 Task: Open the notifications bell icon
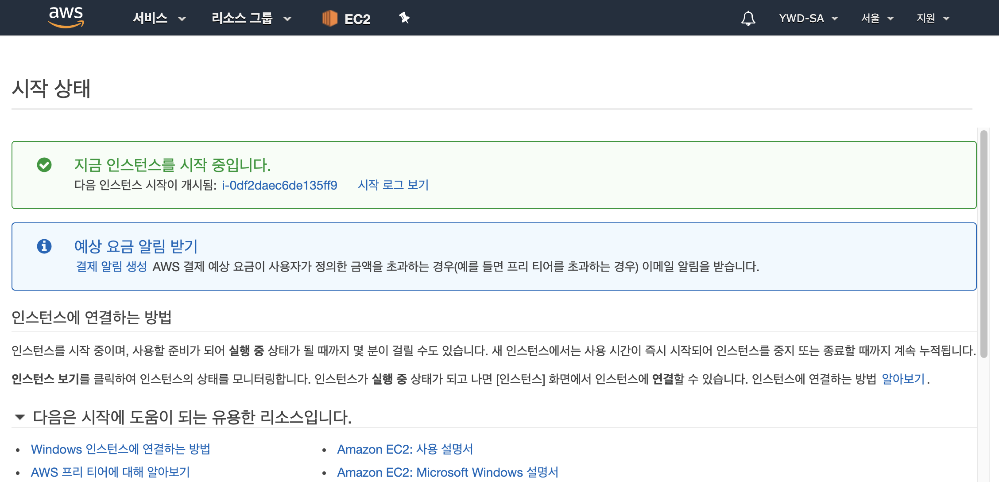pos(748,18)
